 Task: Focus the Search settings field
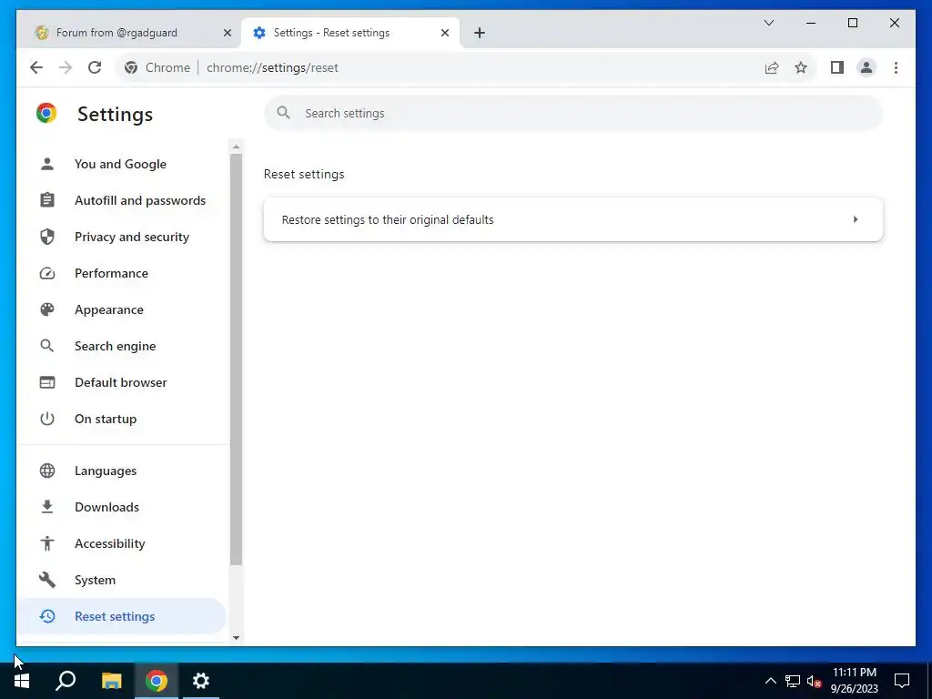pyautogui.click(x=573, y=113)
